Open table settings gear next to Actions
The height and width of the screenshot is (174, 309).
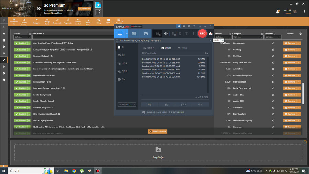(x=301, y=34)
